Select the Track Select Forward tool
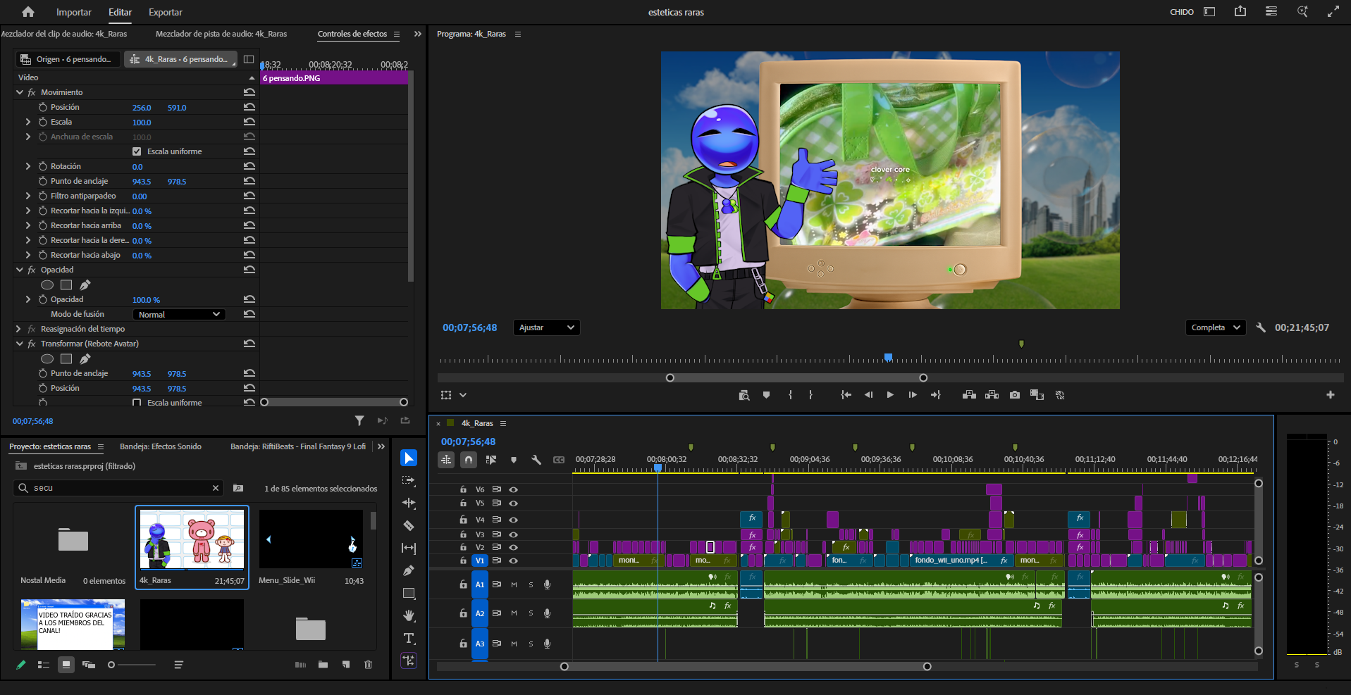Screen dimensions: 1351x695 point(409,480)
